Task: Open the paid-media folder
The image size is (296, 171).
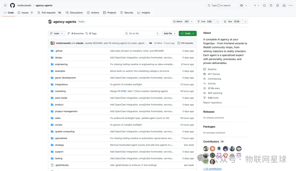Action: tap(61, 98)
